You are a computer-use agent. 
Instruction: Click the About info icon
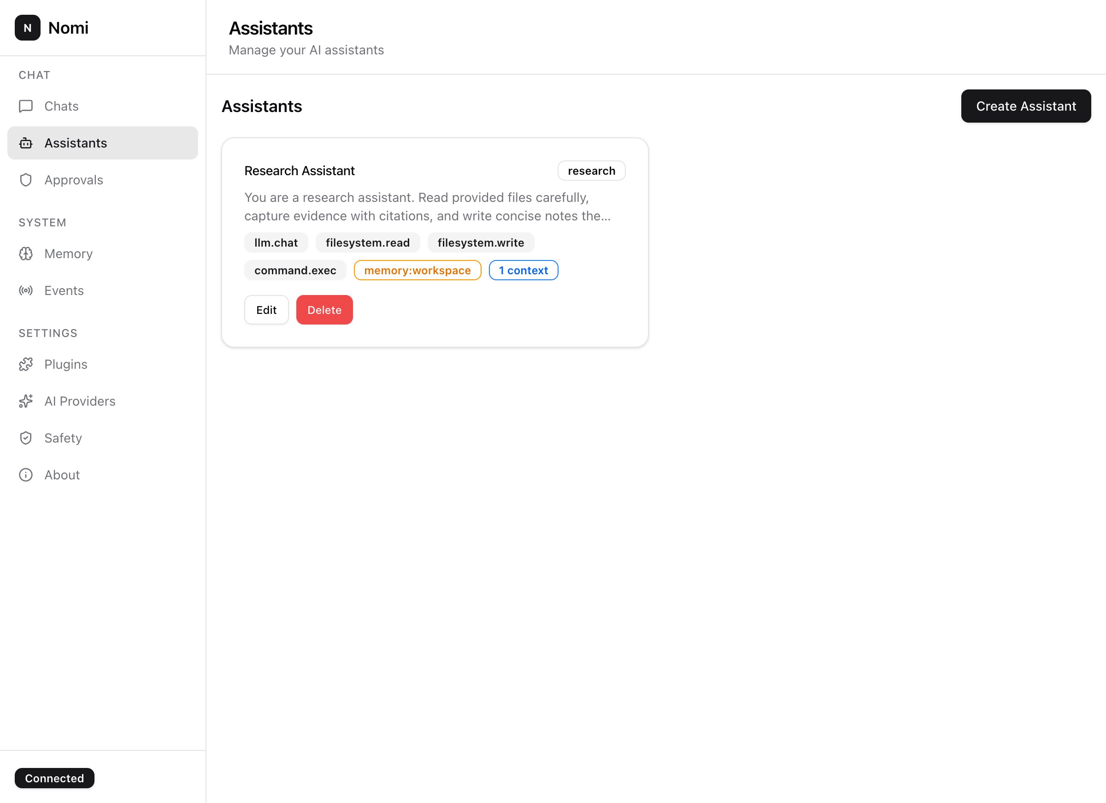click(26, 475)
